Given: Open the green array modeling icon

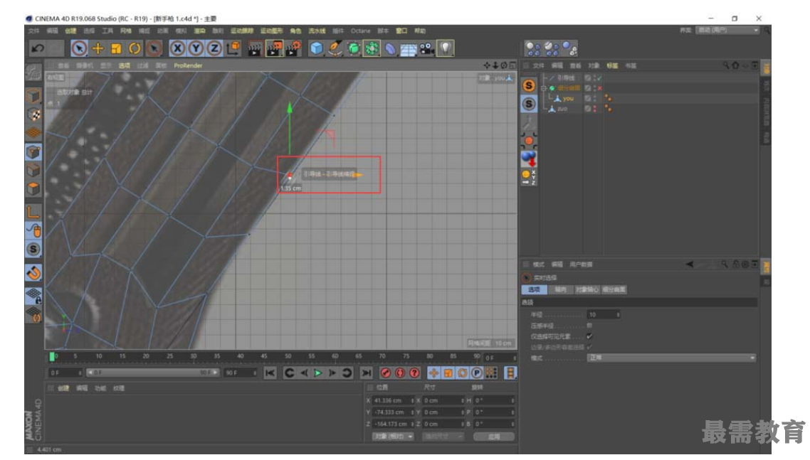Looking at the screenshot, I should [372, 48].
